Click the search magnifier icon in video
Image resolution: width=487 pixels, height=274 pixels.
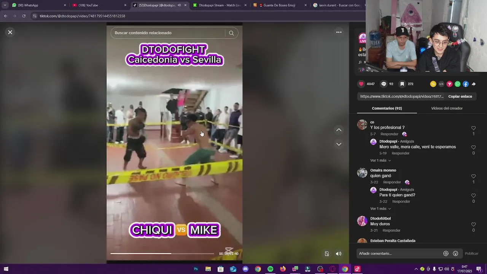[x=231, y=33]
